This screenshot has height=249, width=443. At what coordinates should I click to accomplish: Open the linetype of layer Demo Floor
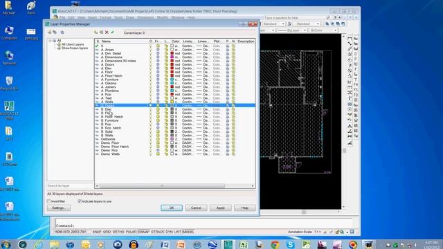tap(188, 143)
